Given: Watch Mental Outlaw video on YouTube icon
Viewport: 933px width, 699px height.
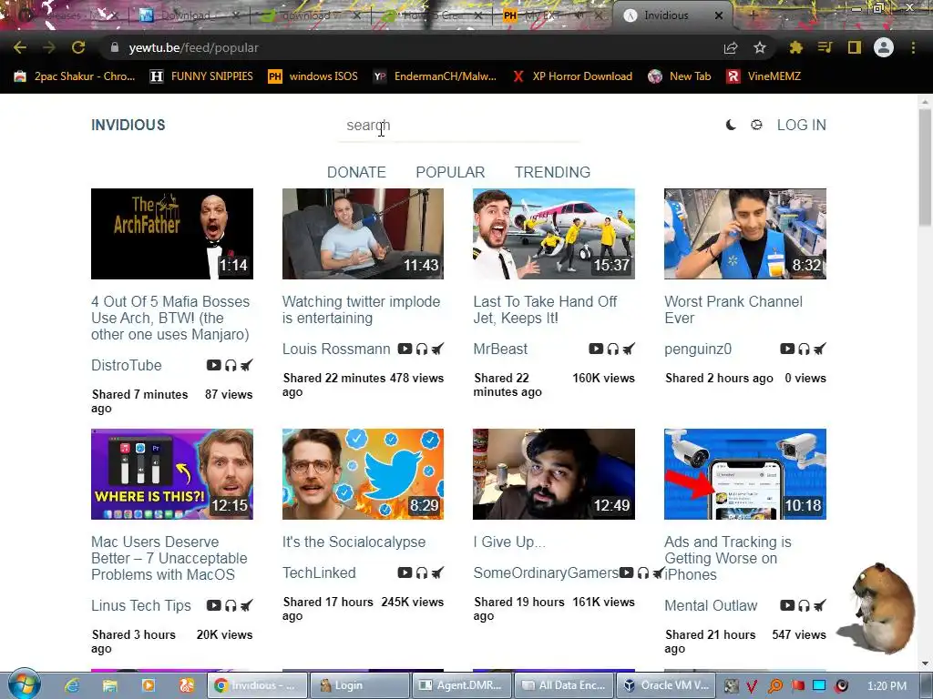Looking at the screenshot, I should (787, 605).
